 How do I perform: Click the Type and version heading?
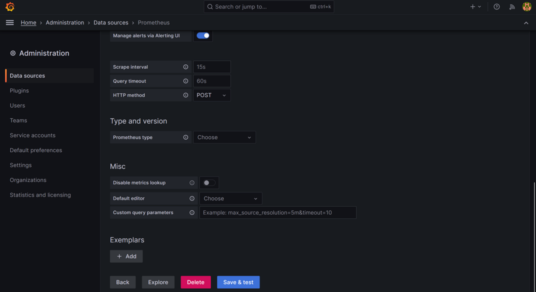(138, 121)
